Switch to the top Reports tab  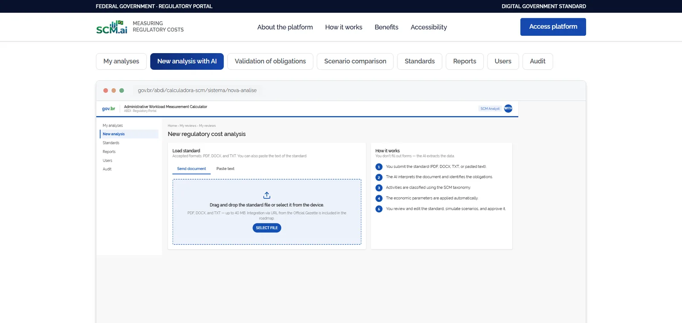(465, 61)
